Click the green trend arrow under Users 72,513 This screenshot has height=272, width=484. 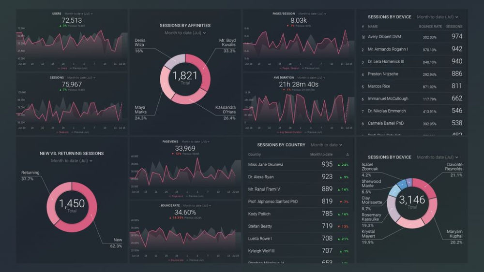(60, 26)
